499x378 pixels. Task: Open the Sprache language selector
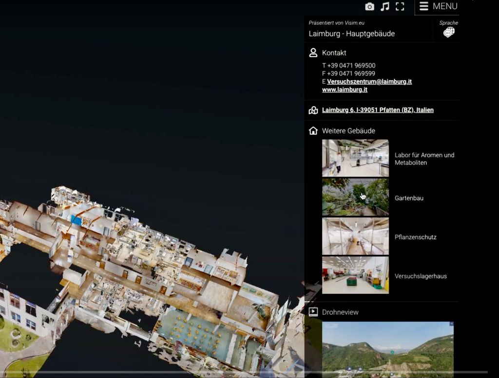point(448,32)
